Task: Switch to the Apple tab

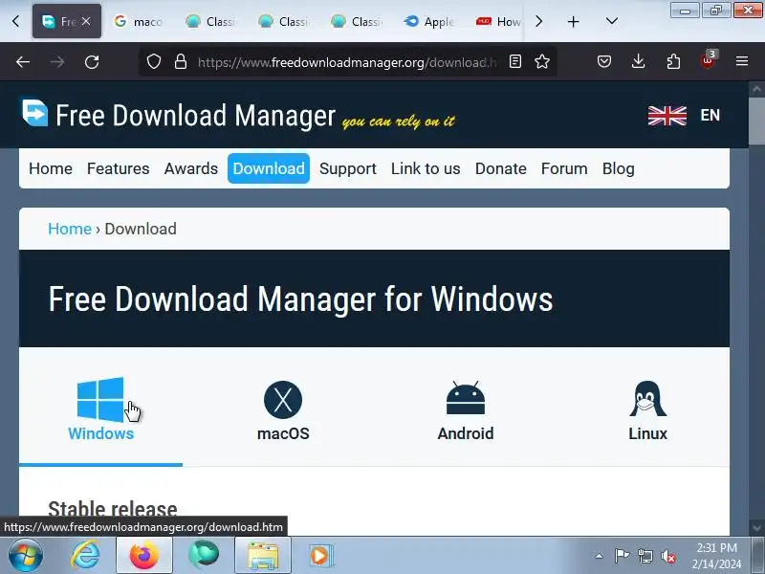Action: (430, 21)
